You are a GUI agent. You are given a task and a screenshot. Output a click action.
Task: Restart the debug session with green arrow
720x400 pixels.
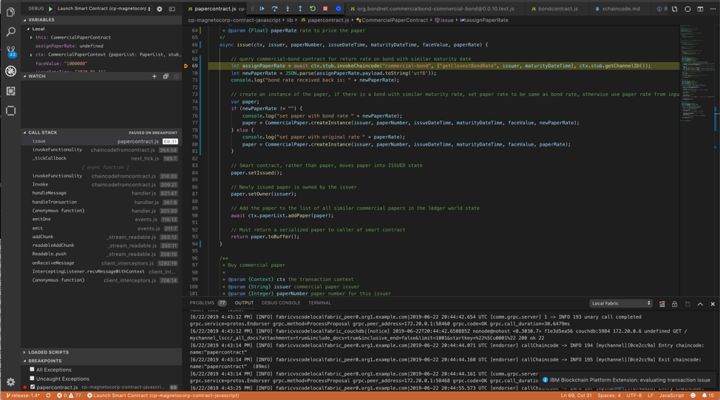coord(313,9)
